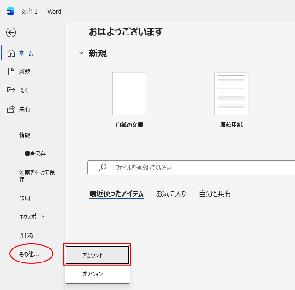Open the 情報 page

pos(25,135)
